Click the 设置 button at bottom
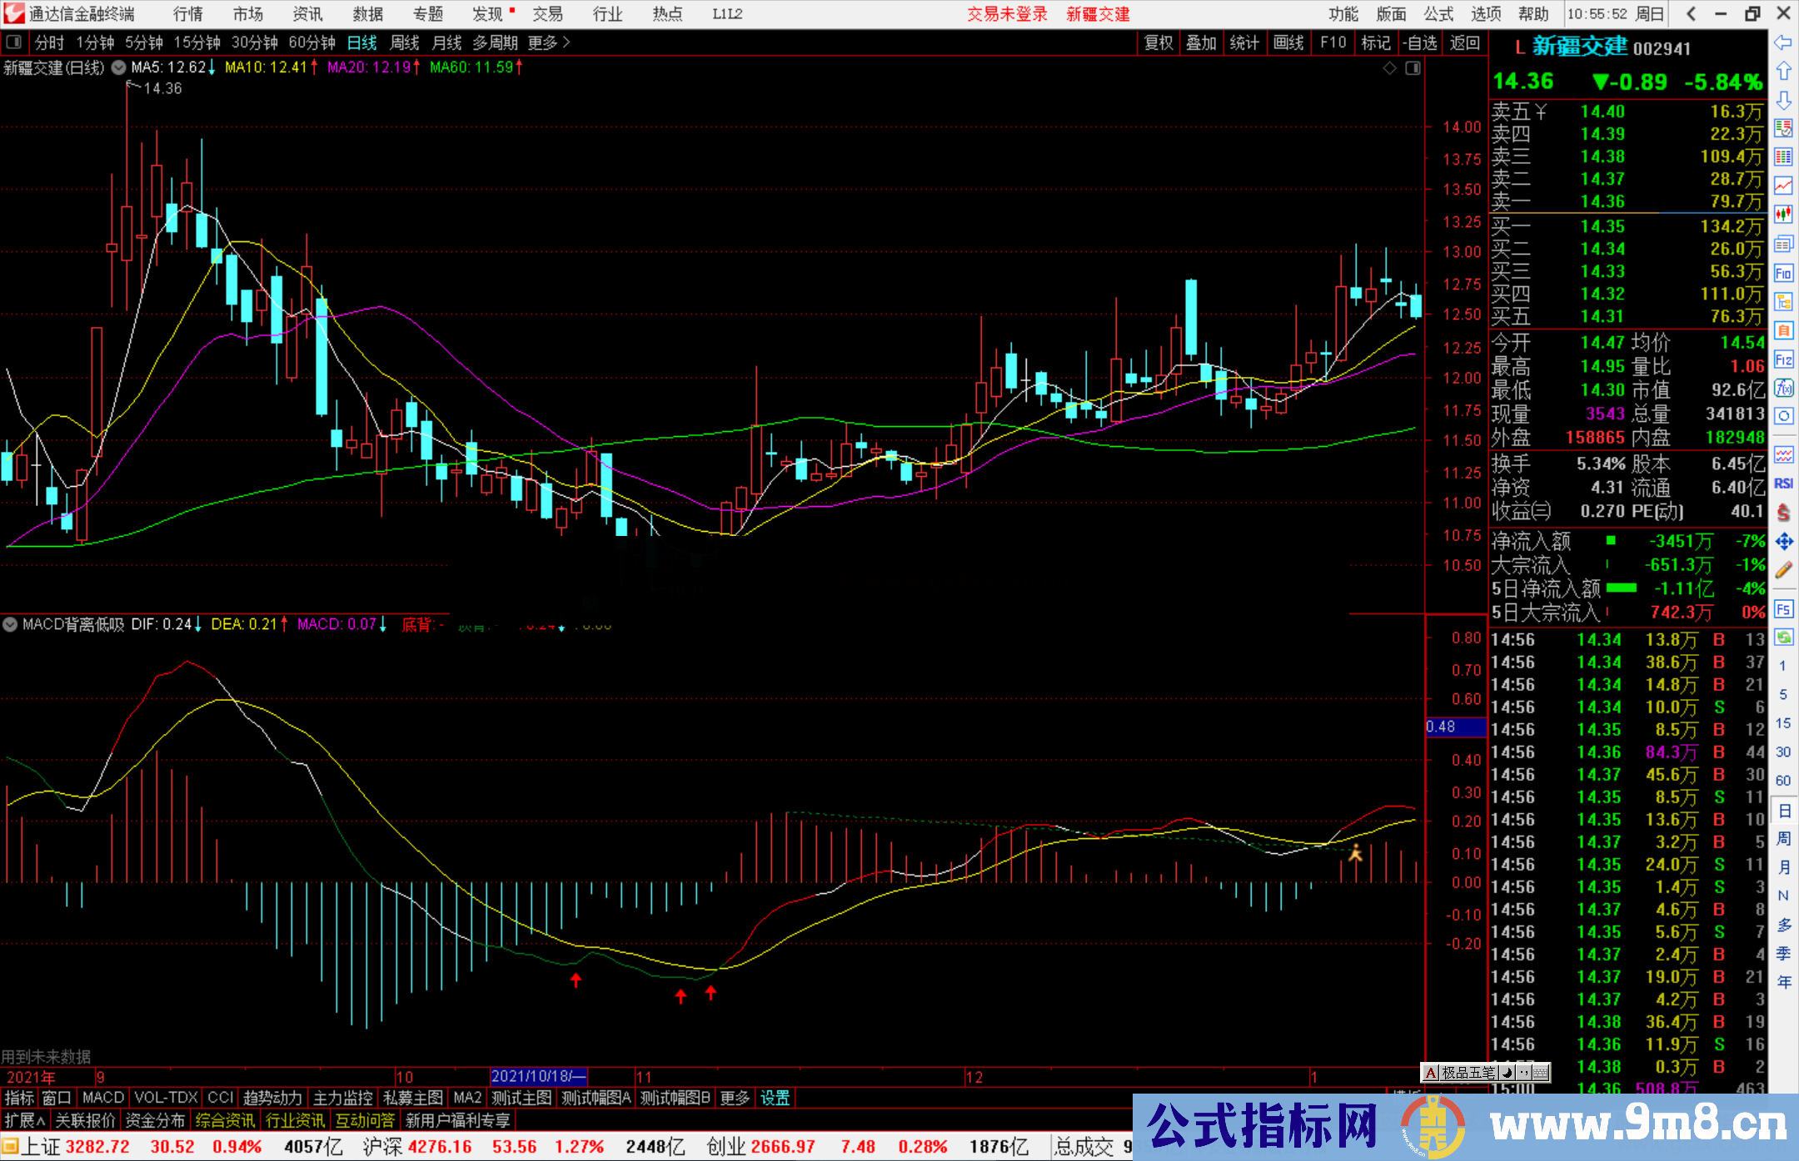Screen dimensions: 1799x1161 (x=775, y=1097)
